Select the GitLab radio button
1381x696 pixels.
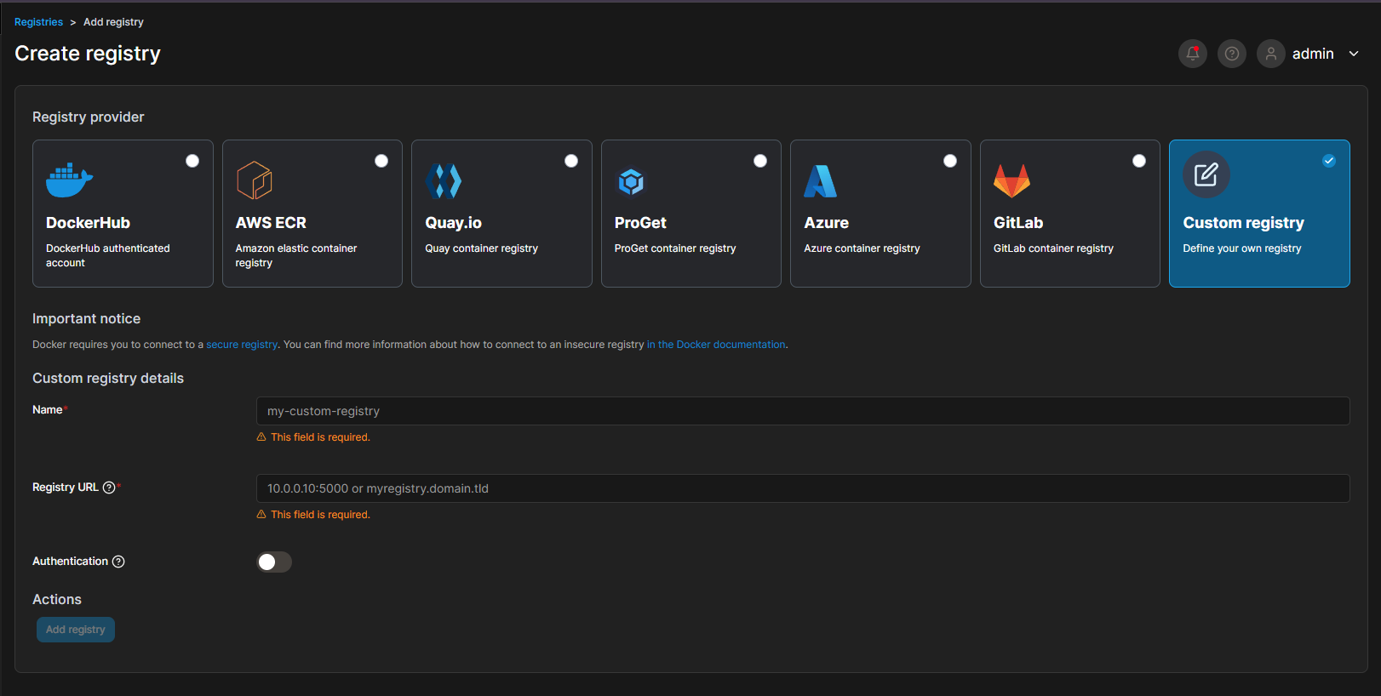1139,161
